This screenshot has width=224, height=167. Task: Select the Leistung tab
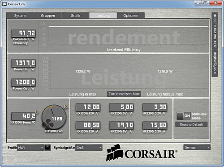tap(103, 16)
